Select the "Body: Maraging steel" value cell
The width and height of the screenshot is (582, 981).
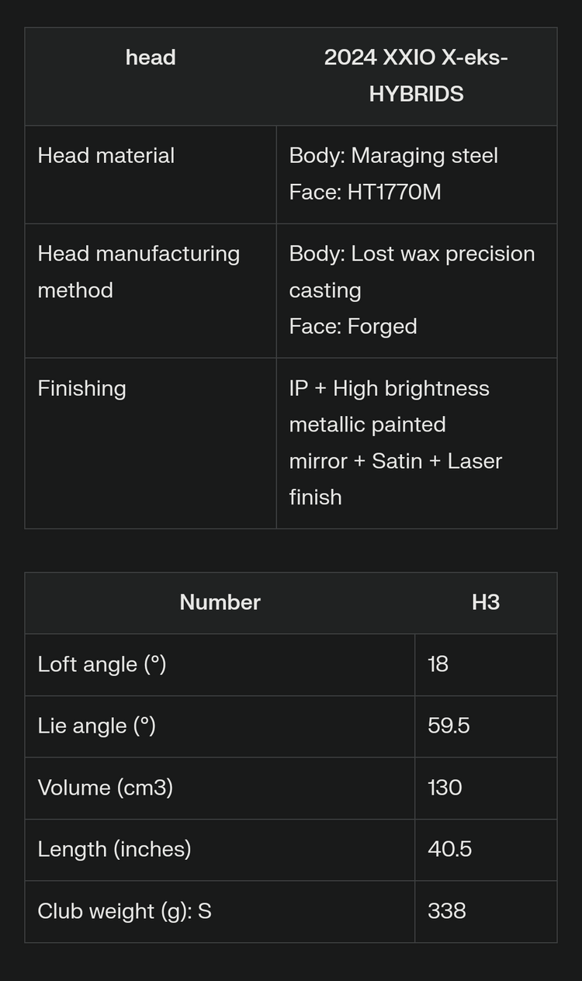pyautogui.click(x=393, y=156)
